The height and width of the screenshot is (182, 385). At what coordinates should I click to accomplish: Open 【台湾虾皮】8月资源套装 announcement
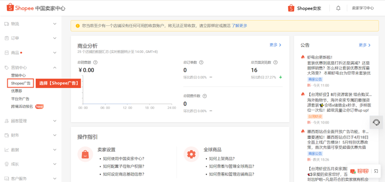[339, 94]
